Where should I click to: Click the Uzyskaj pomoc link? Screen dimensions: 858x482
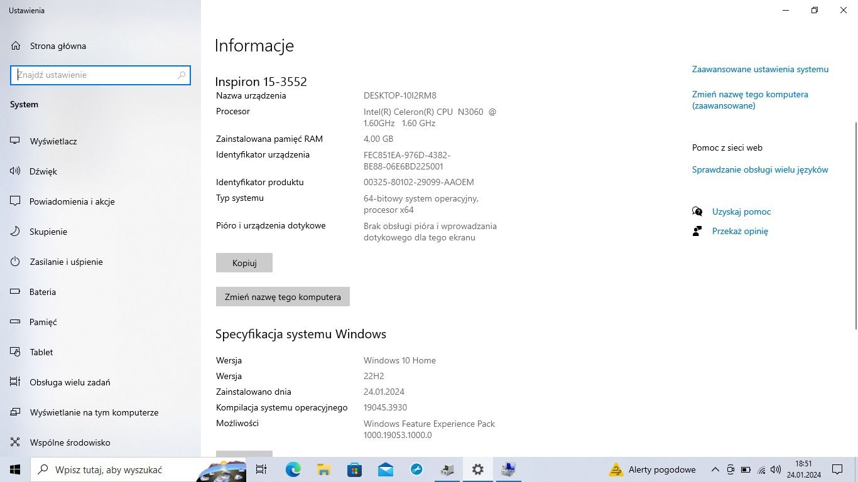tap(741, 212)
